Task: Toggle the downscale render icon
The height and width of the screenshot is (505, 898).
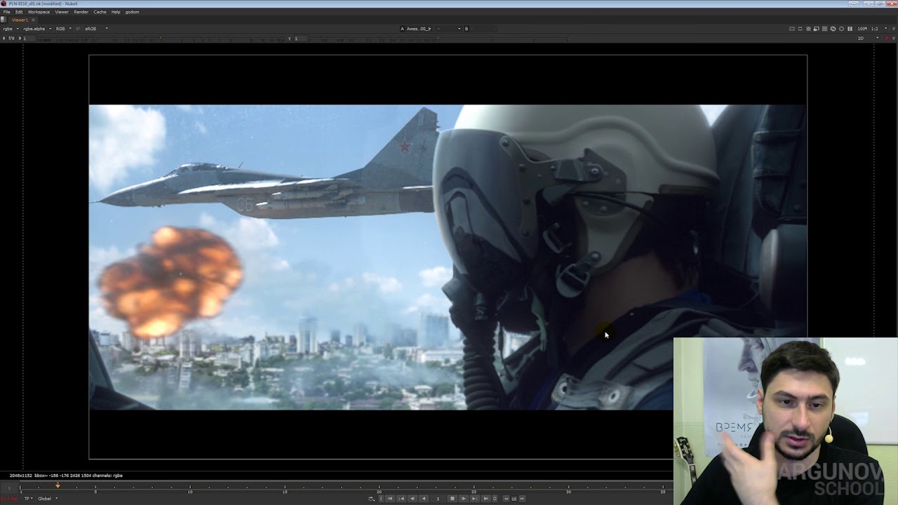Action: 817,29
